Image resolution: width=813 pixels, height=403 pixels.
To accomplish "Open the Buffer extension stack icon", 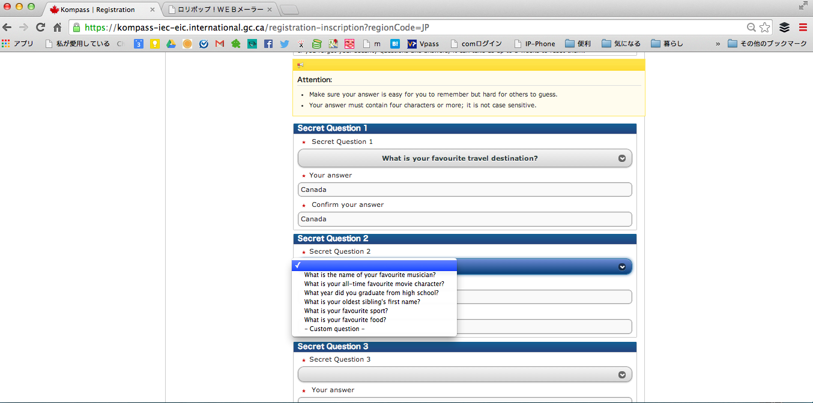I will coord(784,28).
